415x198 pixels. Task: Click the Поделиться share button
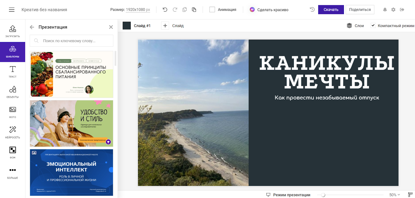[360, 10]
